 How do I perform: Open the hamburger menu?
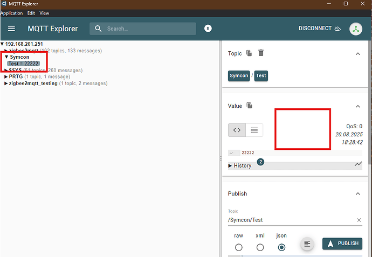pos(11,29)
